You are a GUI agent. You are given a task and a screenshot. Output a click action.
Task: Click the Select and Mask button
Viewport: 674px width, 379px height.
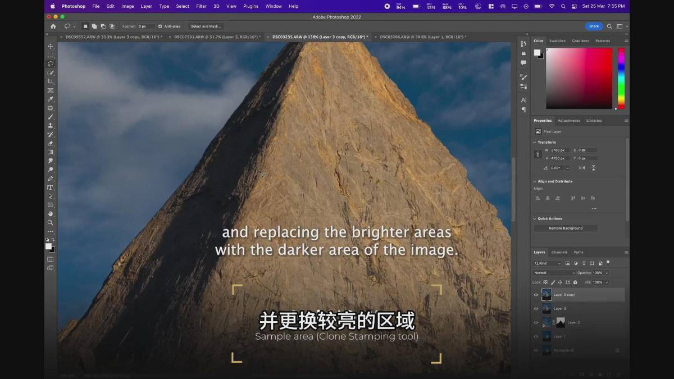206,26
